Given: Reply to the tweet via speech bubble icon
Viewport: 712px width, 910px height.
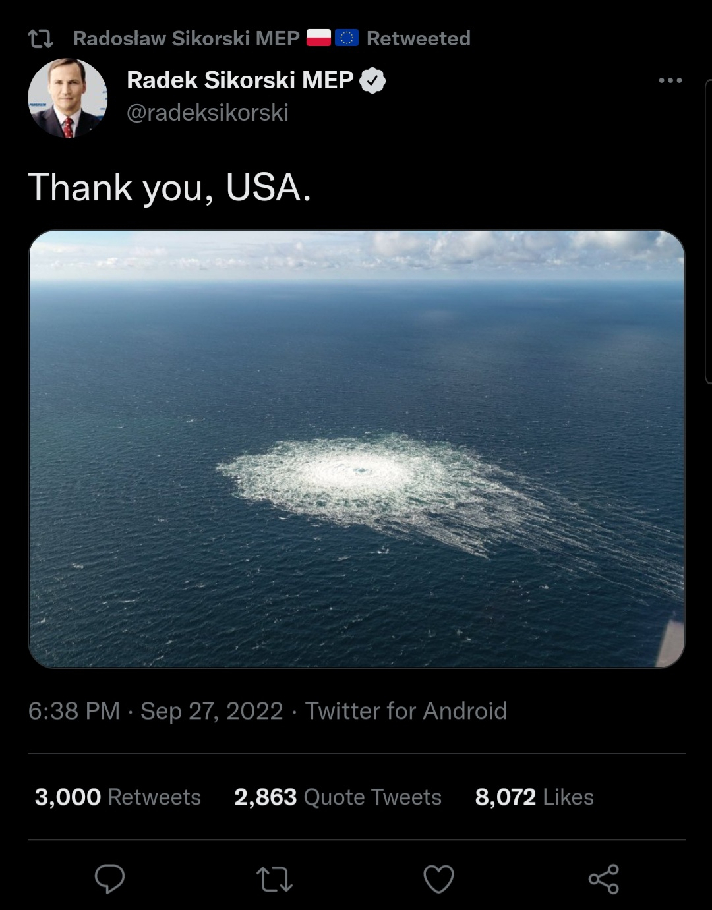Looking at the screenshot, I should coord(109,878).
